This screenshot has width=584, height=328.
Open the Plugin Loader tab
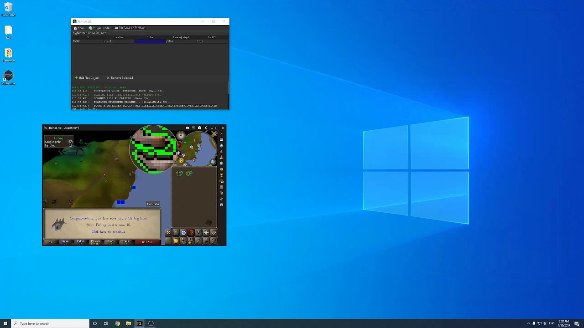[x=99, y=28]
